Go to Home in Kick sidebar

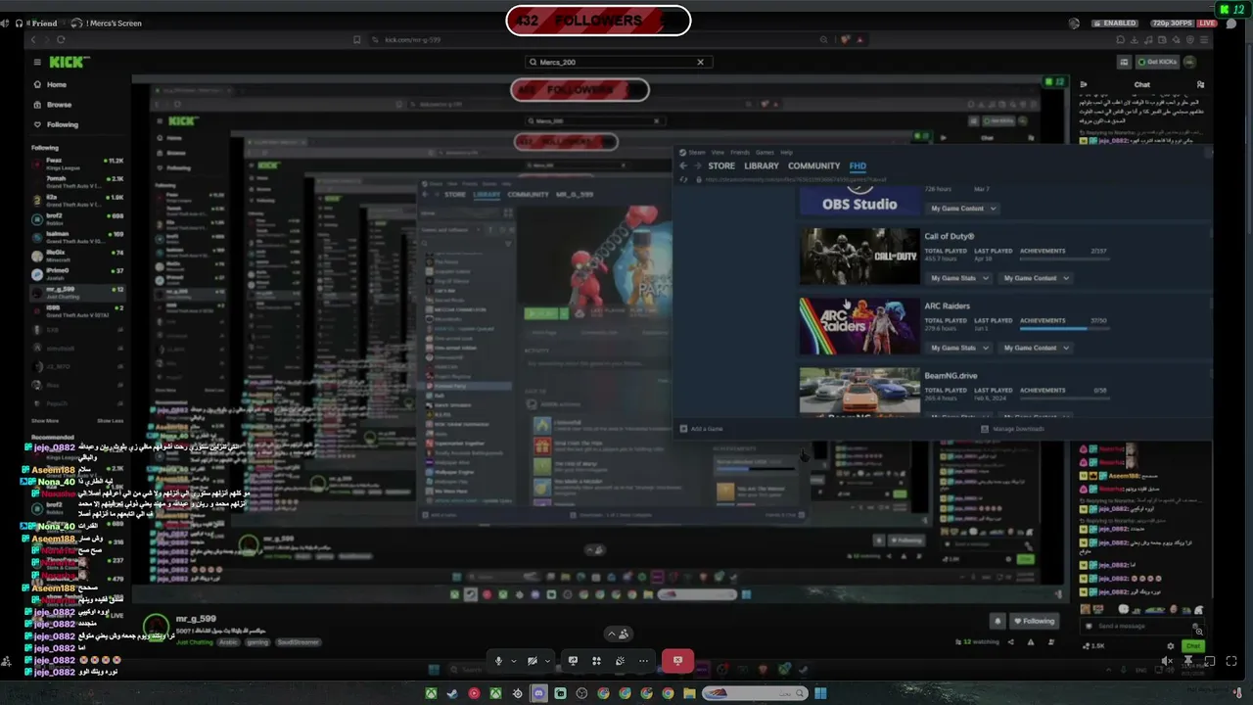57,85
